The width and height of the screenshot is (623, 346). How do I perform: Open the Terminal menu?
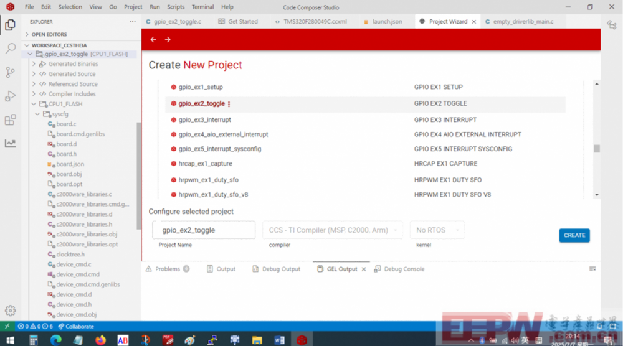(202, 7)
